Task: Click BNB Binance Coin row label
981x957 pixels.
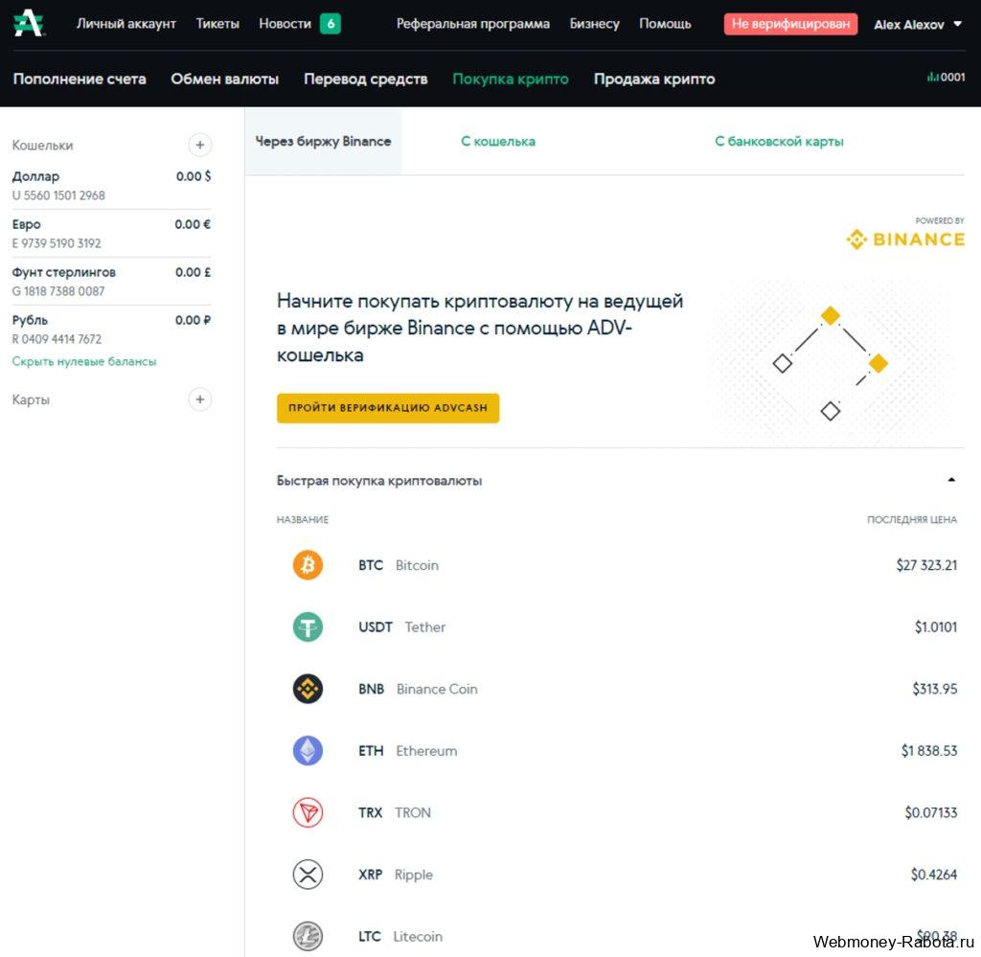Action: 418,689
